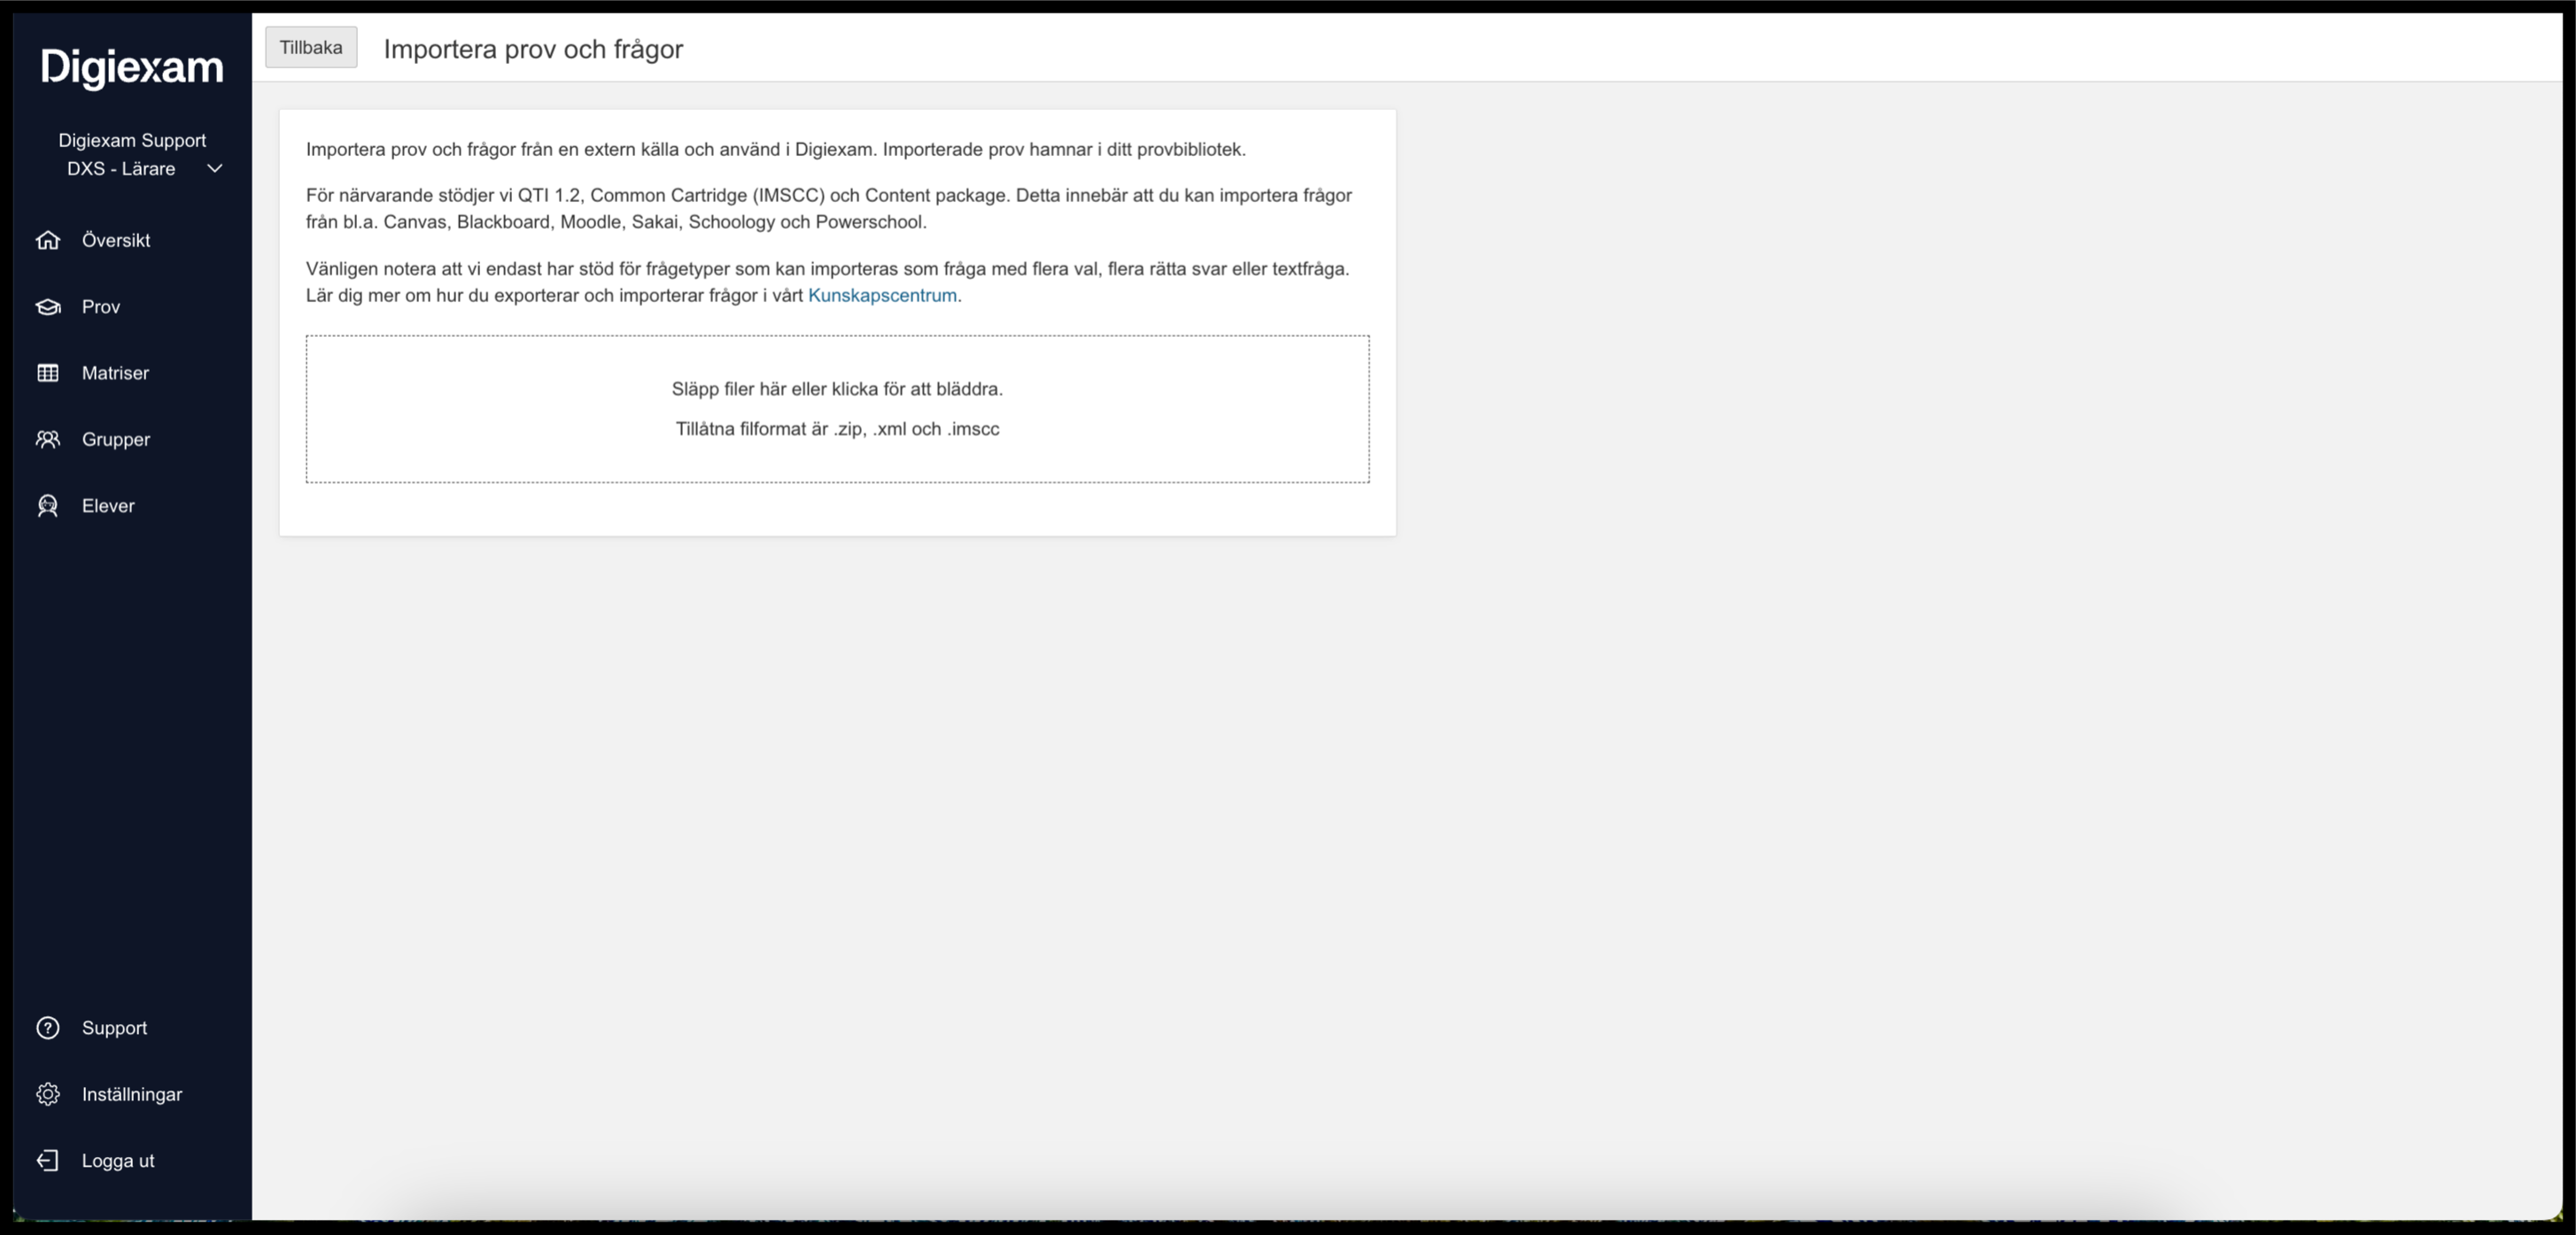The height and width of the screenshot is (1235, 2576).
Task: Click the Grupper people icon
Action: pyautogui.click(x=48, y=439)
